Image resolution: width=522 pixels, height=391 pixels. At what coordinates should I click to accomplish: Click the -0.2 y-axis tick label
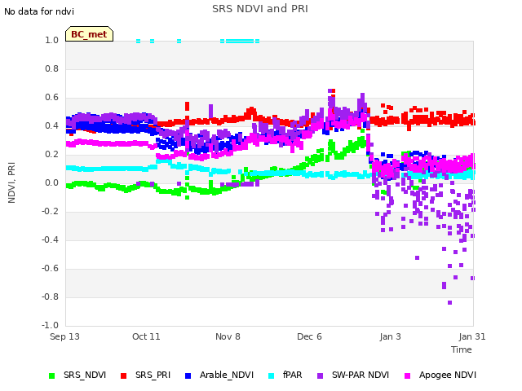(x=50, y=212)
